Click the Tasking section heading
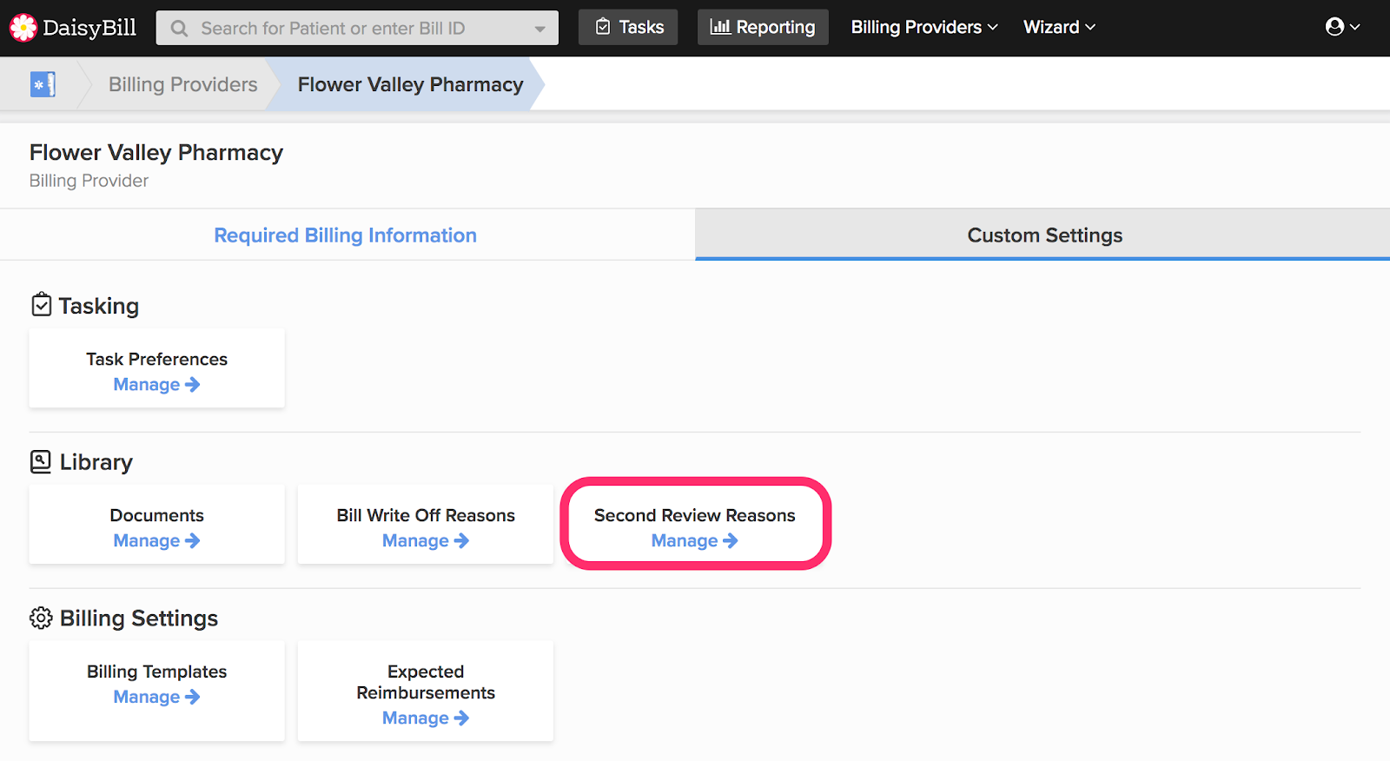This screenshot has height=761, width=1390. [99, 306]
